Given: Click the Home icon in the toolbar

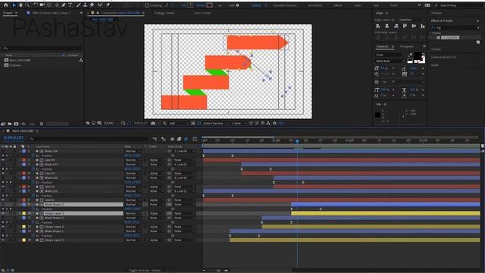Looking at the screenshot, I should pyautogui.click(x=5, y=5).
